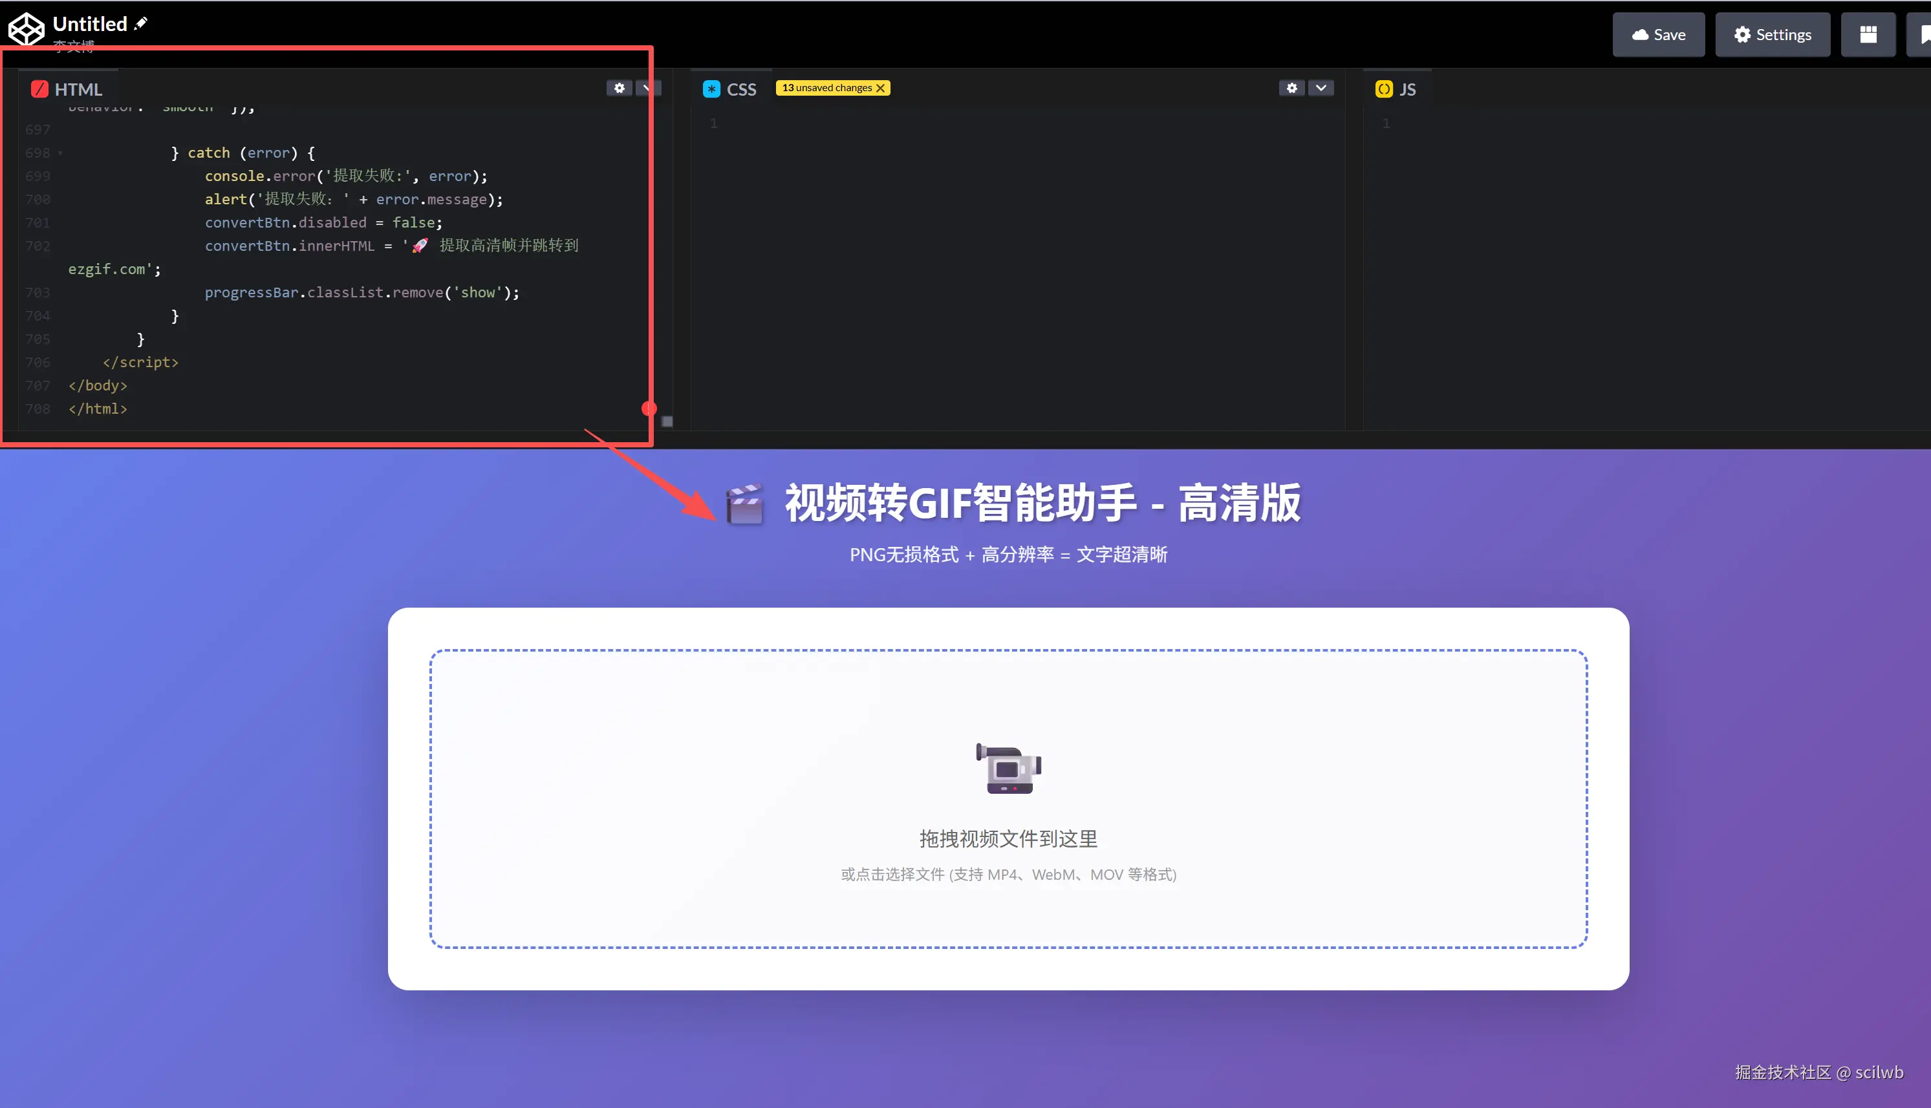Dismiss the 13 unsaved changes badge

(x=881, y=89)
